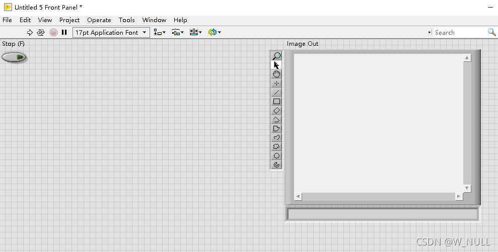Viewport: 498px width, 252px height.
Task: Open the Window menu
Action: point(154,20)
